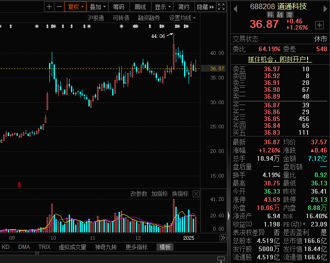Toggle the 沪股通 overlay
Viewport: 330px width, 263px height.
click(x=96, y=18)
